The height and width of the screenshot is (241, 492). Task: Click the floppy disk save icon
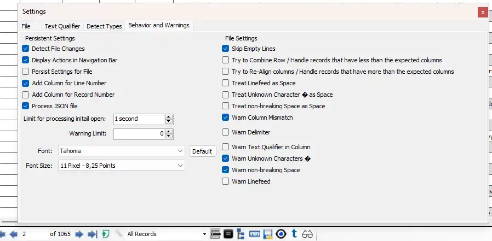(x=267, y=234)
